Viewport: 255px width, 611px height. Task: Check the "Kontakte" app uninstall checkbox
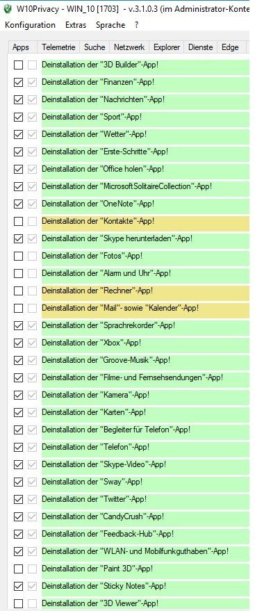coord(18,221)
